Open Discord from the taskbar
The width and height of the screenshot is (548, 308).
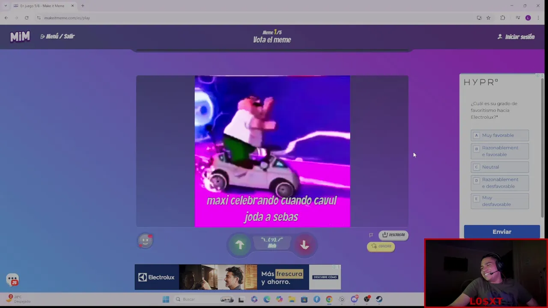354,299
